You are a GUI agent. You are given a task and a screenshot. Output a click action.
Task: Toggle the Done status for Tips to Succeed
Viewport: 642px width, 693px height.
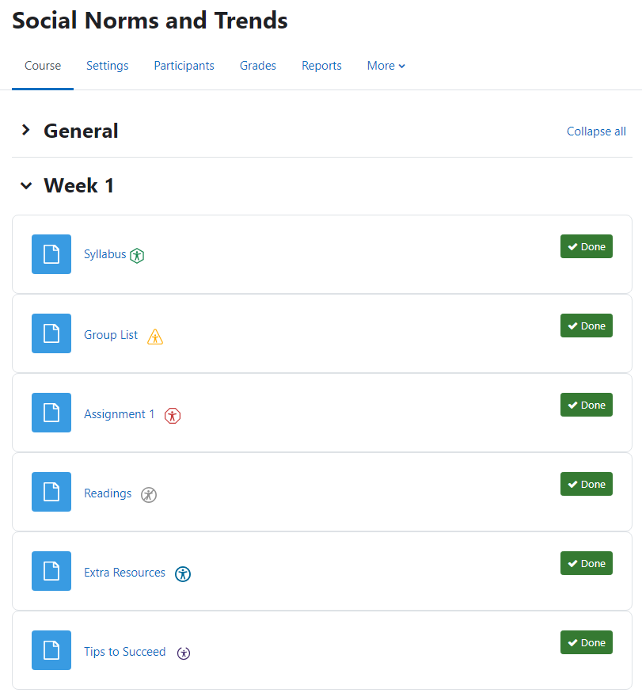pyautogui.click(x=586, y=642)
